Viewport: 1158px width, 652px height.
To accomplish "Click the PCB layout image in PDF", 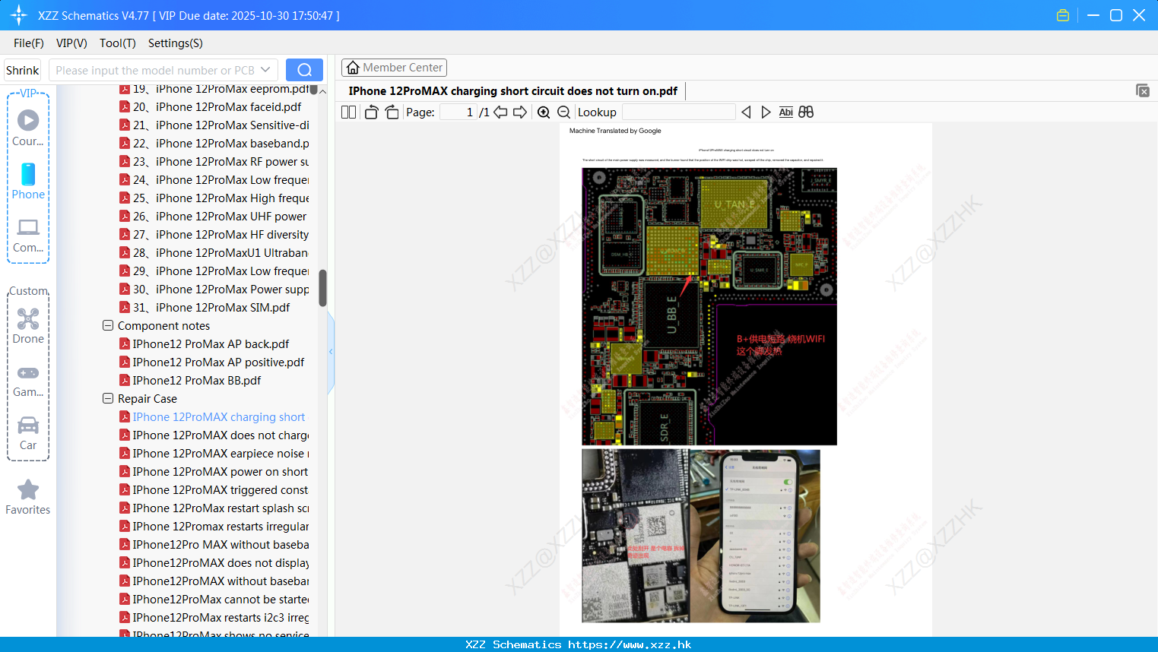I will (709, 306).
